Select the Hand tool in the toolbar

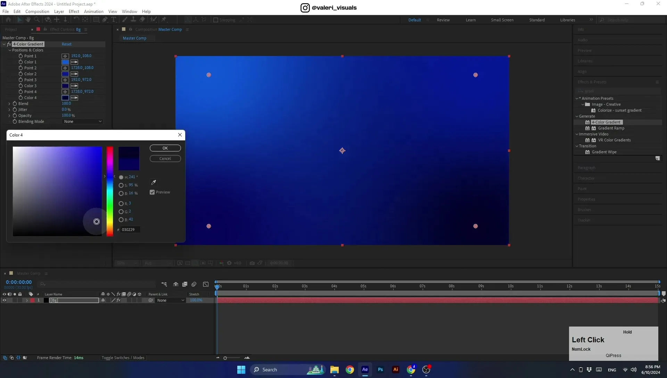click(28, 20)
